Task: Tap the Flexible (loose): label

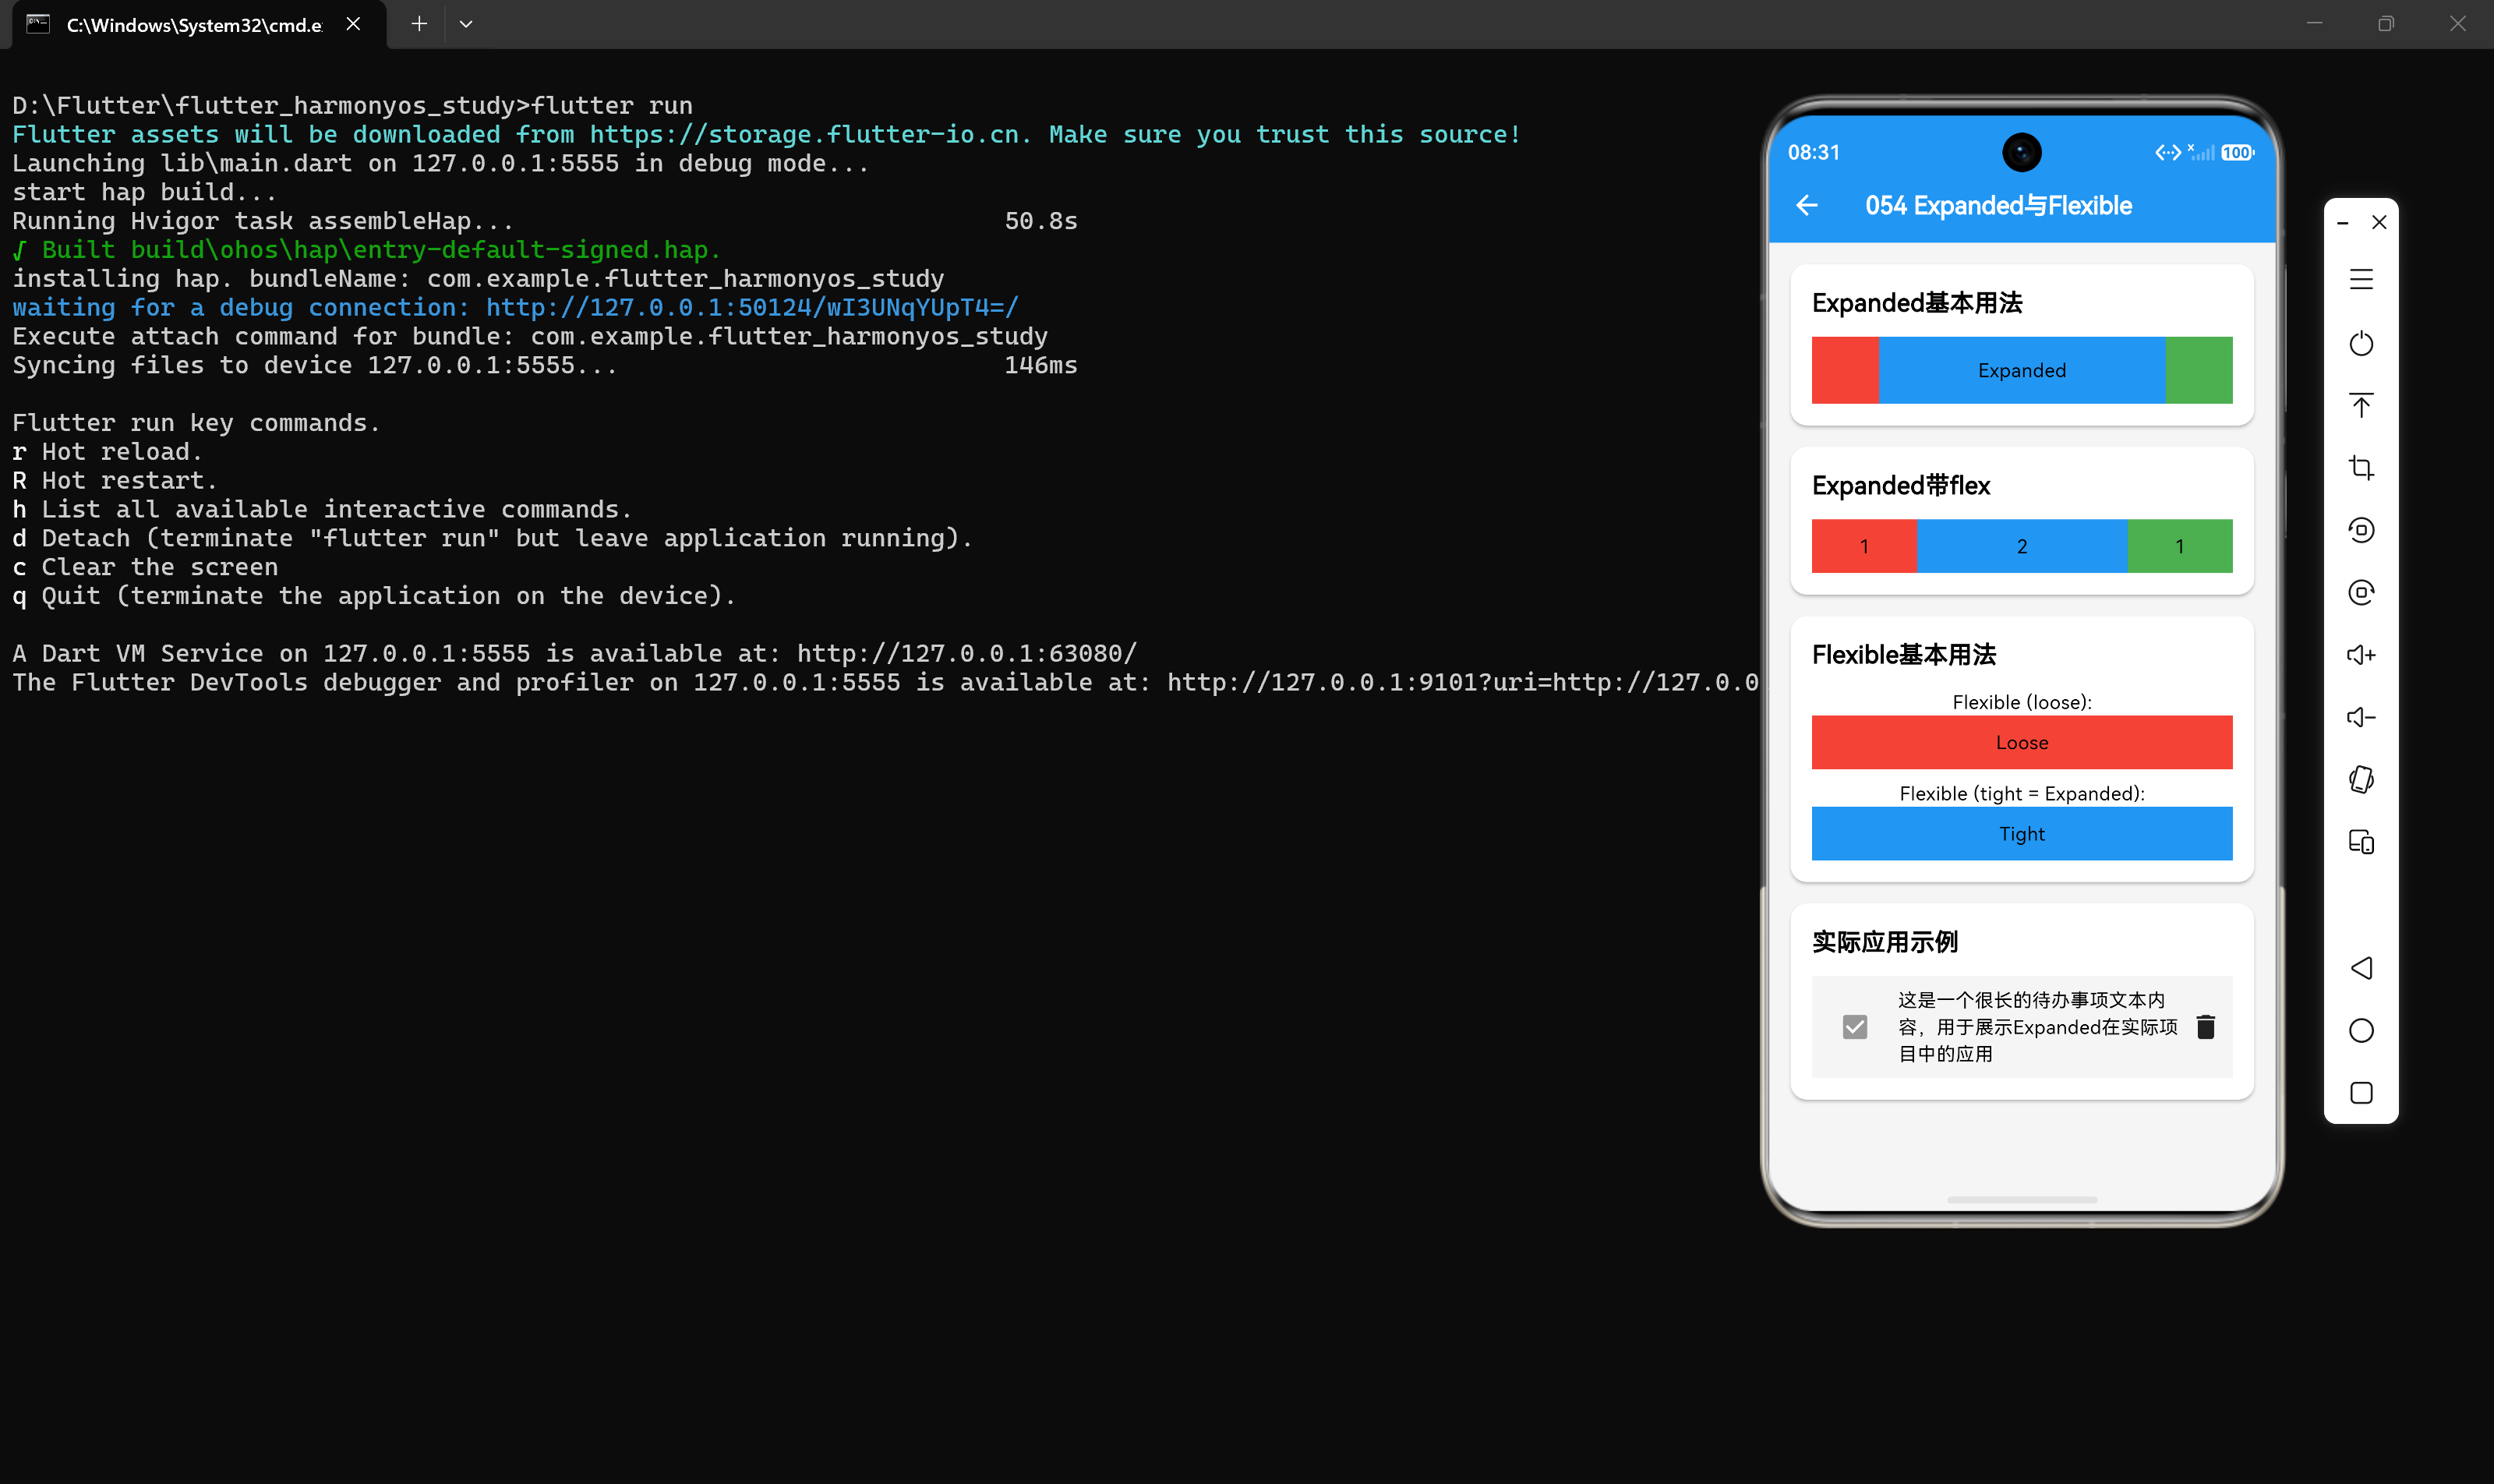Action: click(2022, 702)
